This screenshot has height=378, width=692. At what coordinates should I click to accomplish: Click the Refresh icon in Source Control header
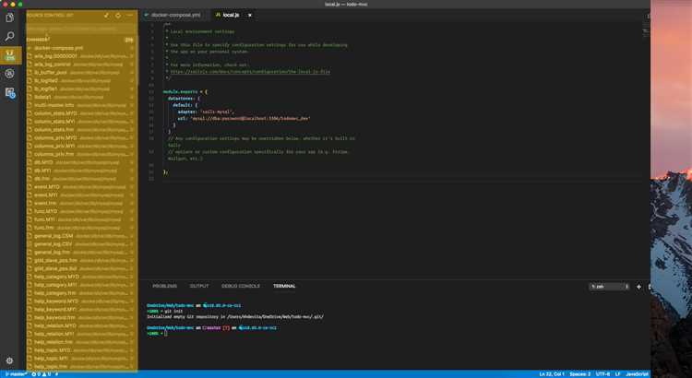118,16
